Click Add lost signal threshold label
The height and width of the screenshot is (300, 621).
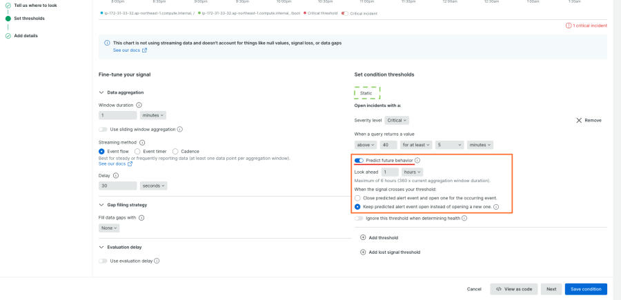tap(395, 252)
